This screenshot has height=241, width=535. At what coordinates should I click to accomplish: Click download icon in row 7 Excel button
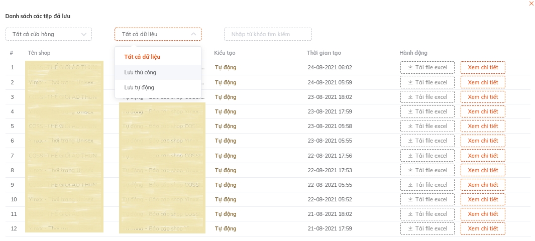pyautogui.click(x=410, y=156)
